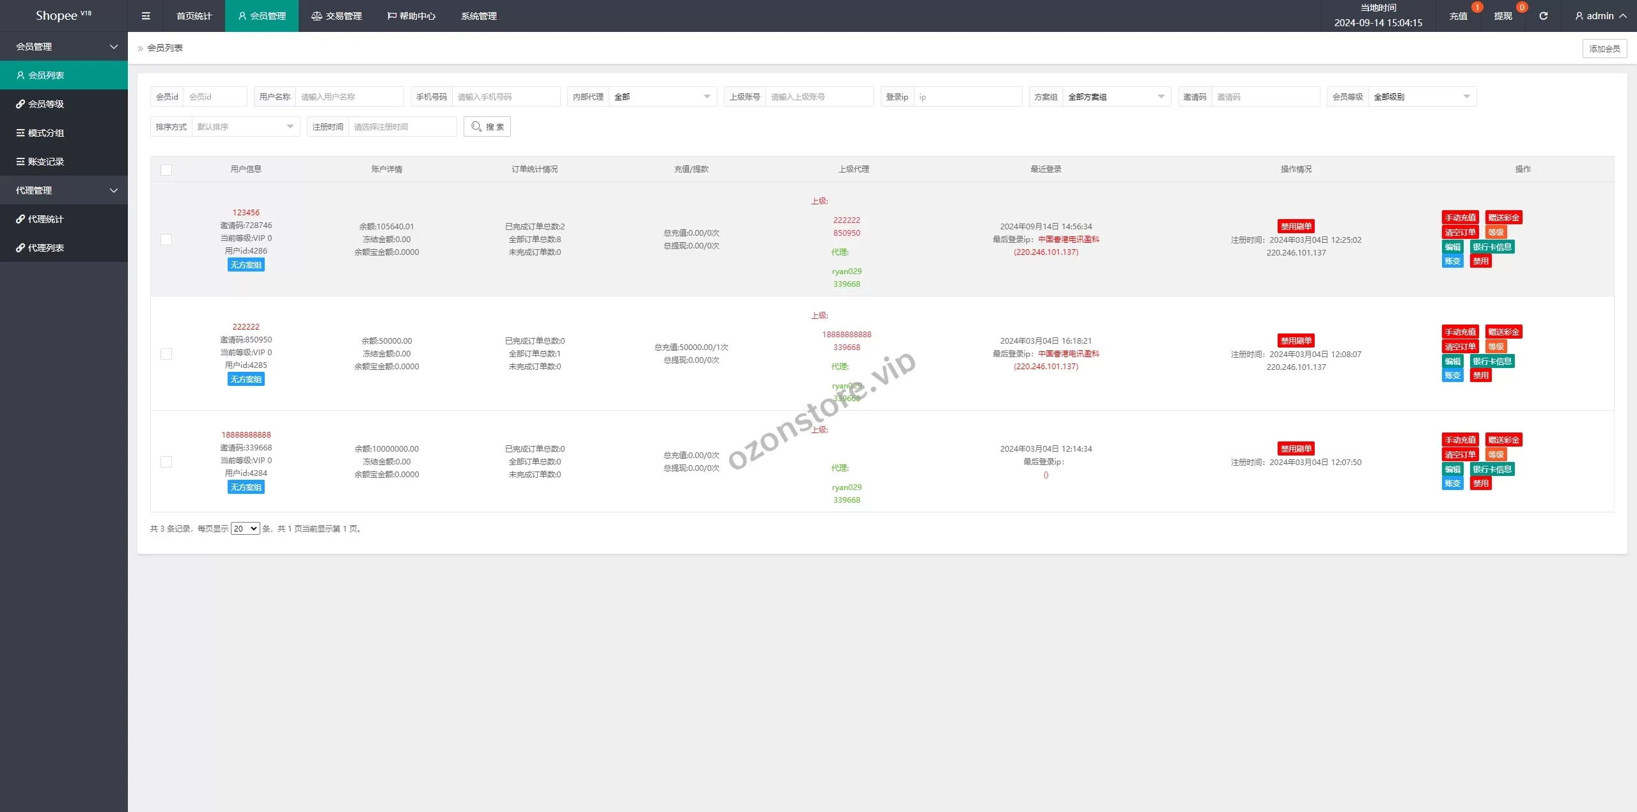
Task: Focus the 手机号码 input field
Action: (505, 96)
